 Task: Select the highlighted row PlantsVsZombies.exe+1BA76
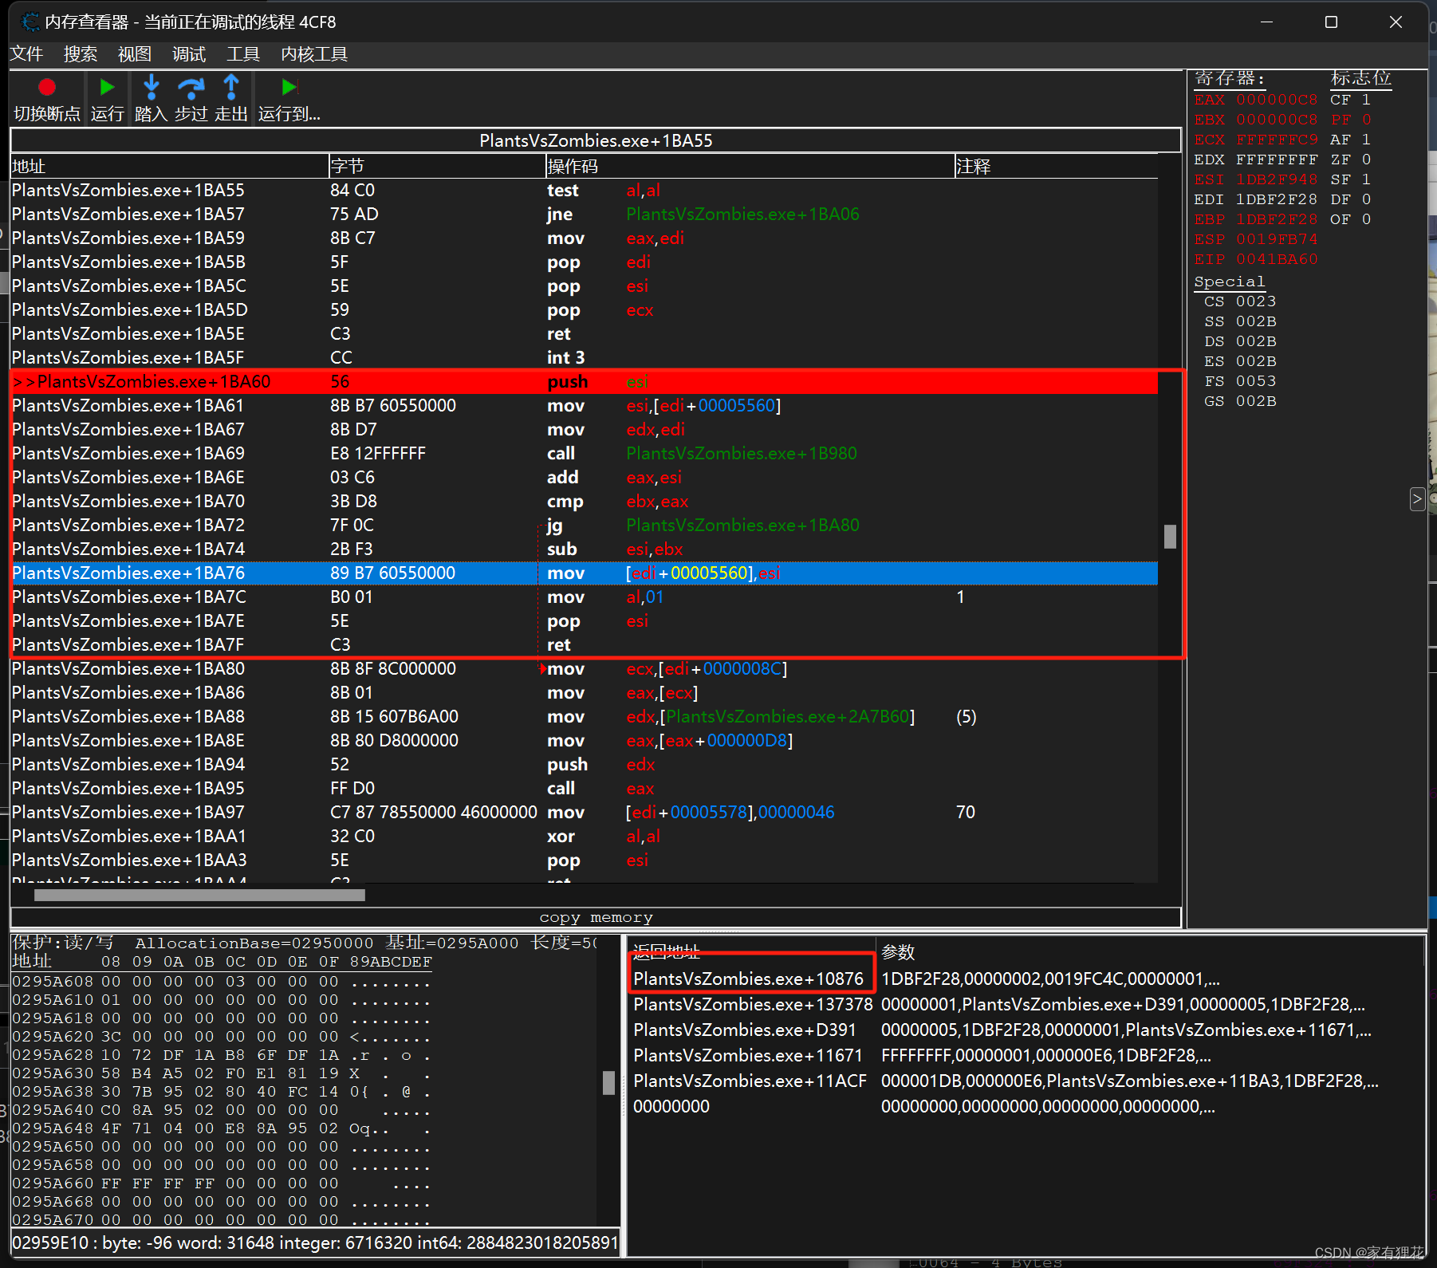pyautogui.click(x=585, y=573)
